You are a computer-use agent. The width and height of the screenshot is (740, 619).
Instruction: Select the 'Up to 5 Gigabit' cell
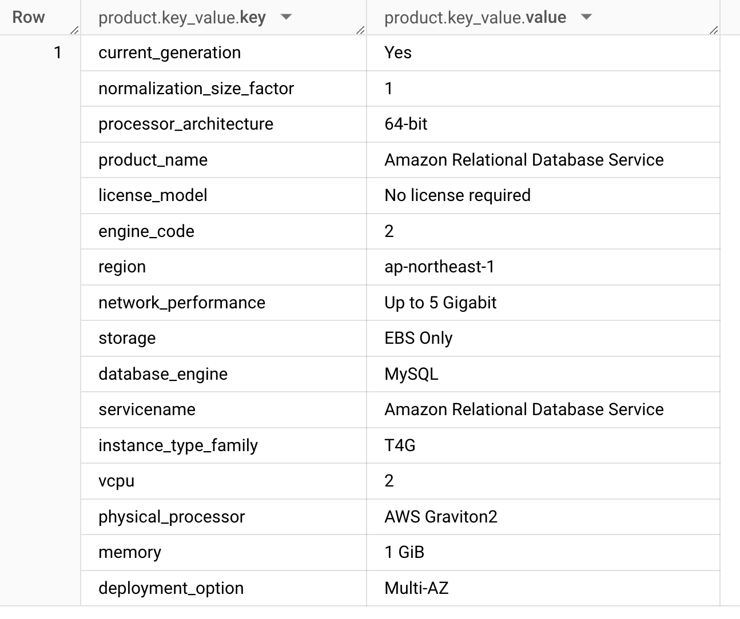440,303
